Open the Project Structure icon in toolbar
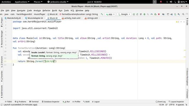The image size is (189, 106). point(163,14)
